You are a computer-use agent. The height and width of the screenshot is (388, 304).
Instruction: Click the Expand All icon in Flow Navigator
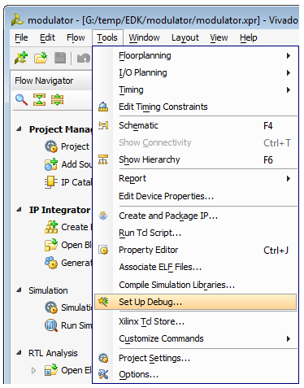[x=58, y=99]
